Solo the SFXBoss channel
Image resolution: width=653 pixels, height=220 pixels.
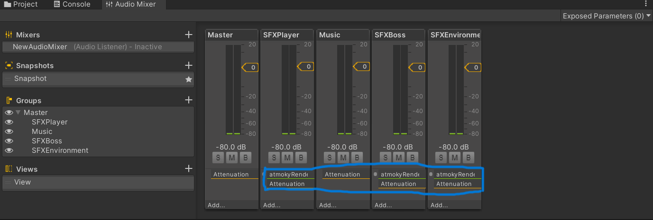click(385, 158)
